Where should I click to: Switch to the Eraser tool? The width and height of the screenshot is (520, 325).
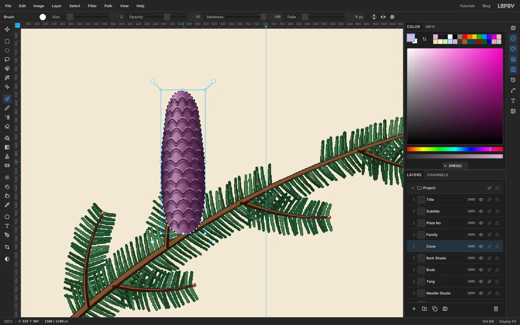7,126
